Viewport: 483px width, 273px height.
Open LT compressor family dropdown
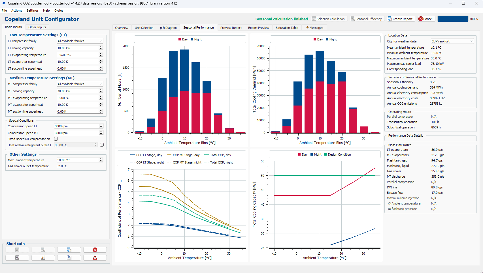click(80, 41)
